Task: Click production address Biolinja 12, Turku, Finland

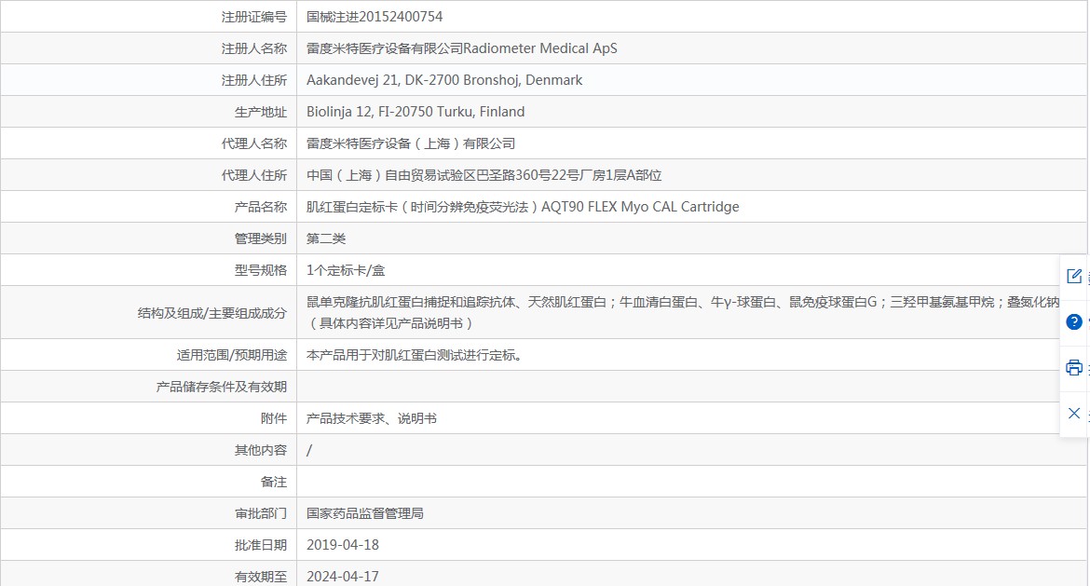Action: pyautogui.click(x=416, y=112)
